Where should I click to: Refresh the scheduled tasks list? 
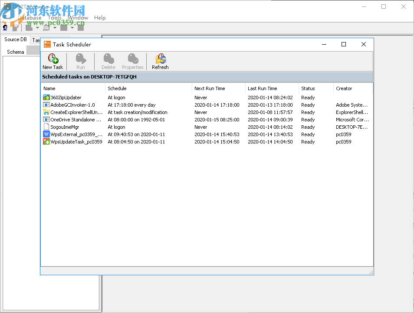click(160, 61)
